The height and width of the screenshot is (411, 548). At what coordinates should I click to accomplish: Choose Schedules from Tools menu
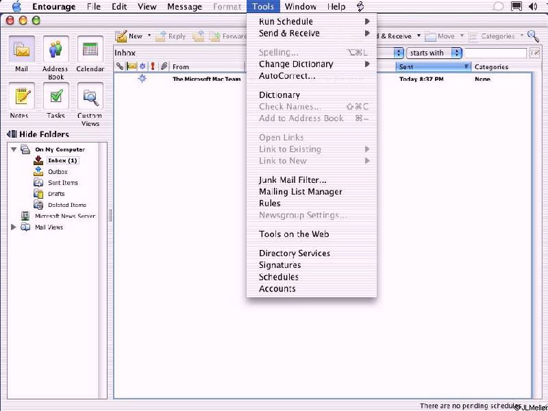[x=312, y=277]
